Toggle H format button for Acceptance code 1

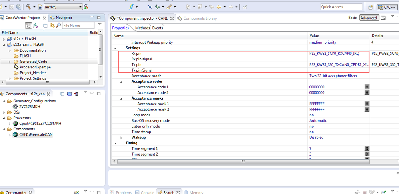click(x=367, y=87)
